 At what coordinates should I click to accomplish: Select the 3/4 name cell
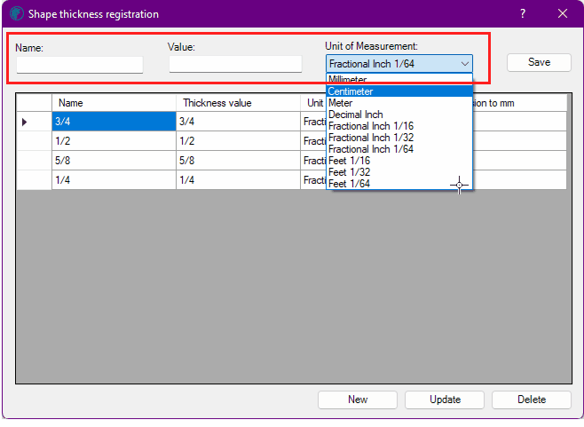click(114, 122)
